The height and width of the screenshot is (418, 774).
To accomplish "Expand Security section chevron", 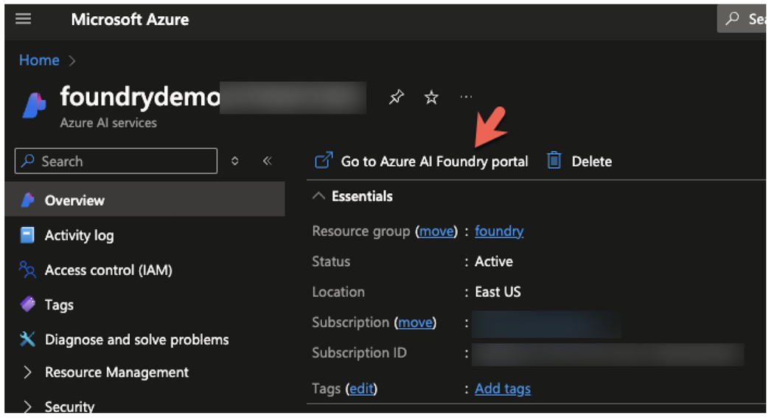I will 28,407.
